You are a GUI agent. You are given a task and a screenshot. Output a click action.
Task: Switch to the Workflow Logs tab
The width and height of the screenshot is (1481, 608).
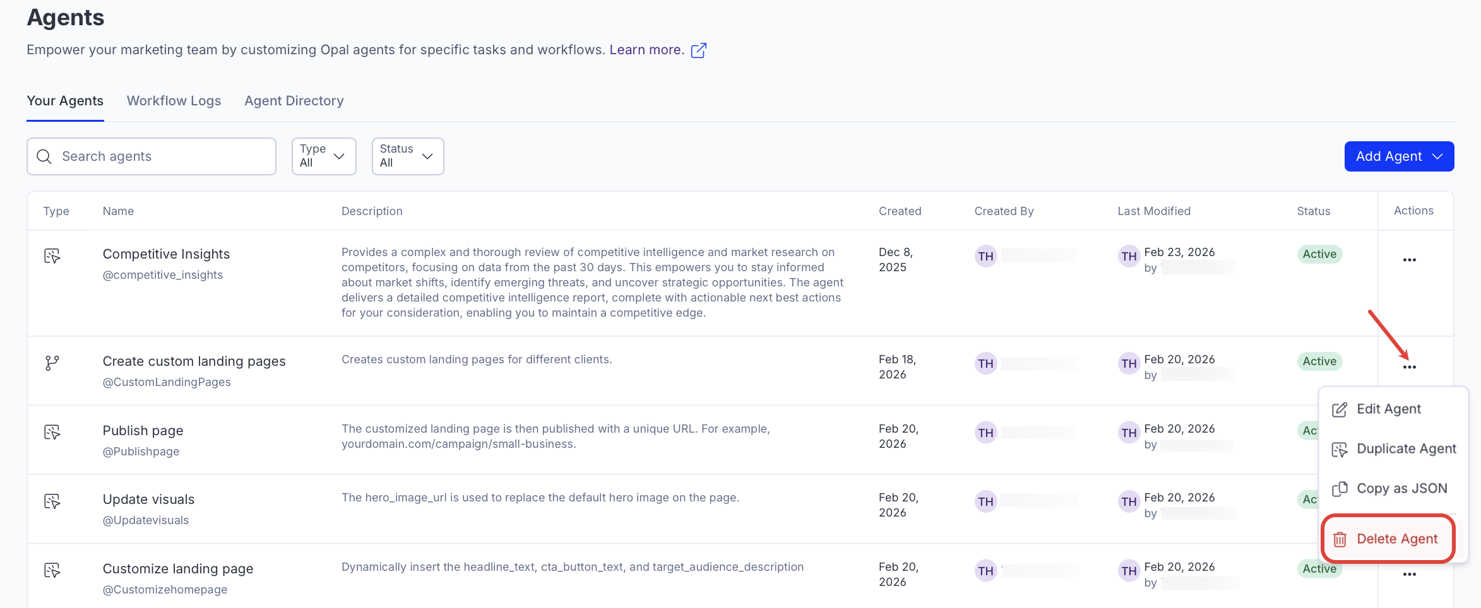(174, 101)
